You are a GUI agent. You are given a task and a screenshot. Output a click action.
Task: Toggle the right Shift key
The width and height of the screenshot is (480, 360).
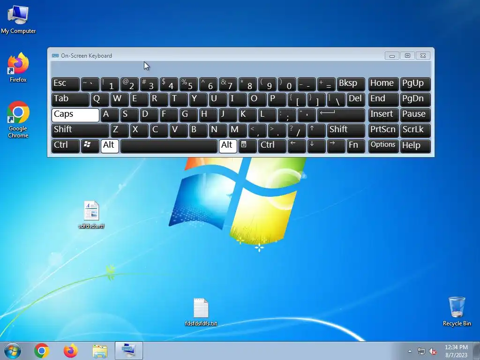click(x=346, y=130)
